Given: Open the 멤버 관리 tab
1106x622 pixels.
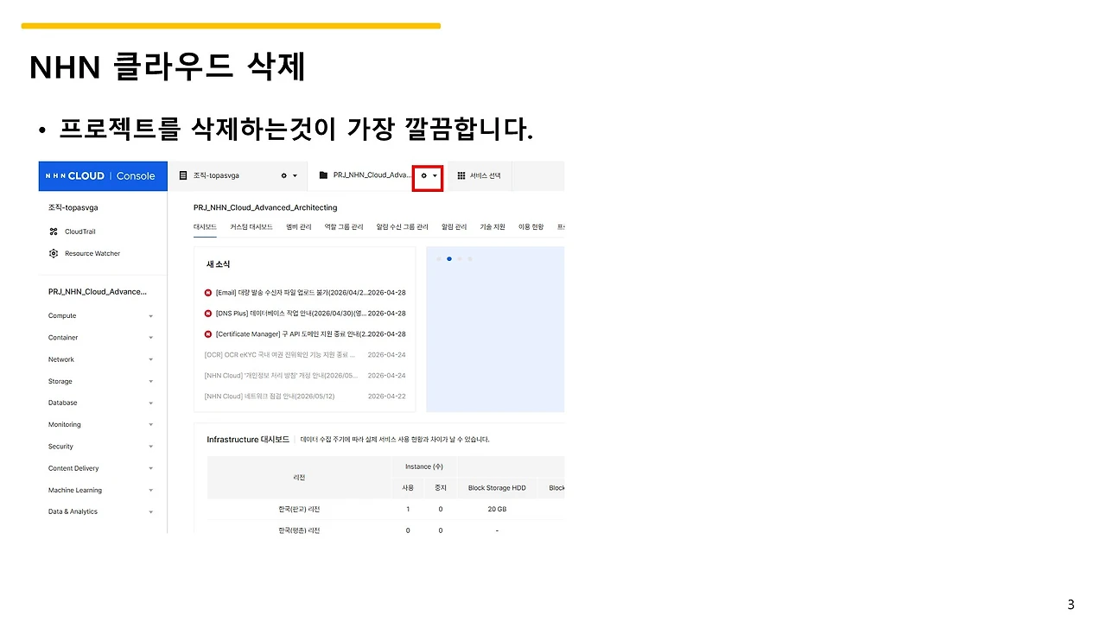Looking at the screenshot, I should (298, 227).
